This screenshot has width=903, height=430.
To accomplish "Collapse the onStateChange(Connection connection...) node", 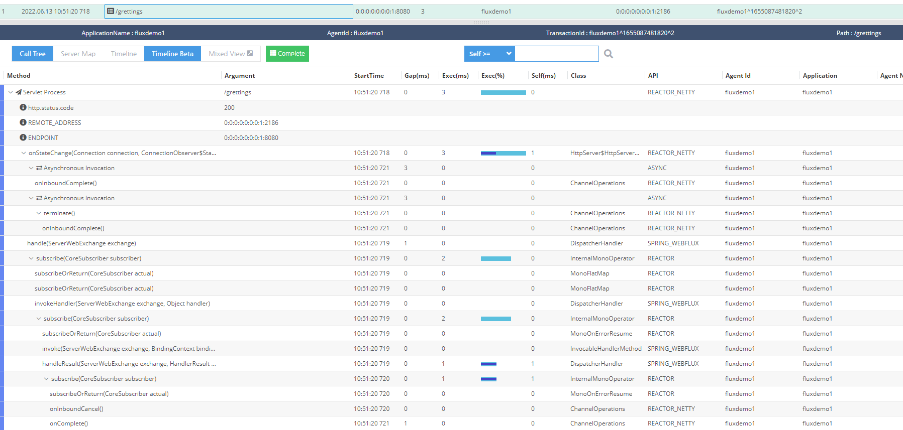I will pos(24,153).
